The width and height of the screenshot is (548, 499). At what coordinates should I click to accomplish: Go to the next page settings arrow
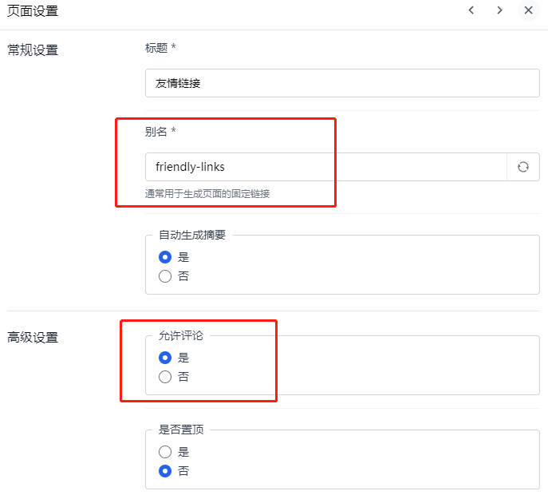[x=499, y=10]
